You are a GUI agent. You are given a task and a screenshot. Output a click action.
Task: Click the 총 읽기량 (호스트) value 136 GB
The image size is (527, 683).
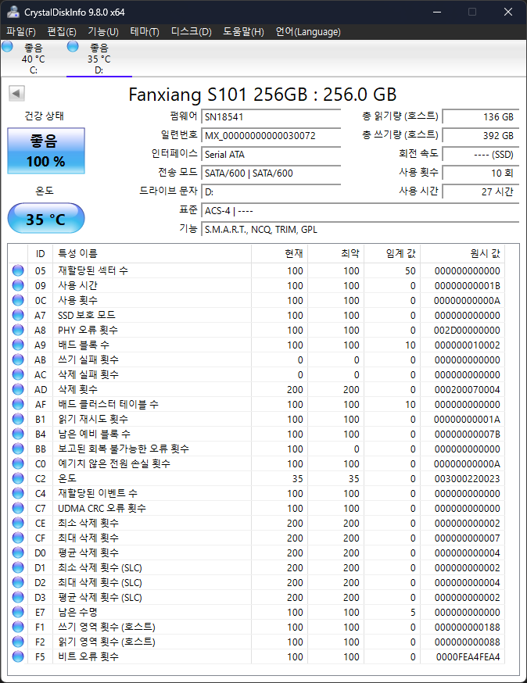(481, 116)
